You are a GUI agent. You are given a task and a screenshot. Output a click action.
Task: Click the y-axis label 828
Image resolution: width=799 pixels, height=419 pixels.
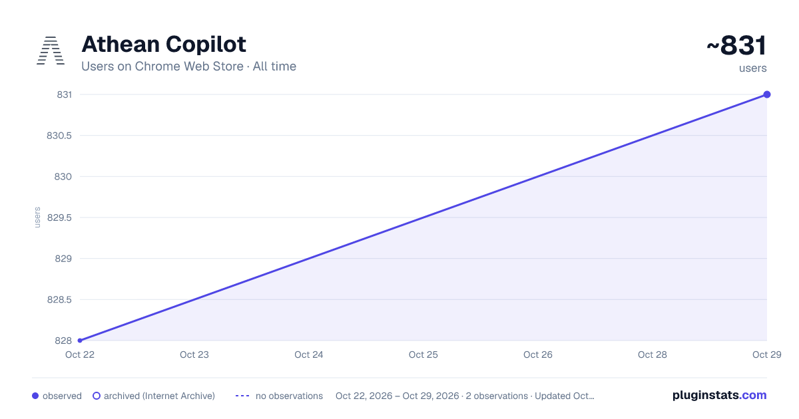(x=64, y=341)
